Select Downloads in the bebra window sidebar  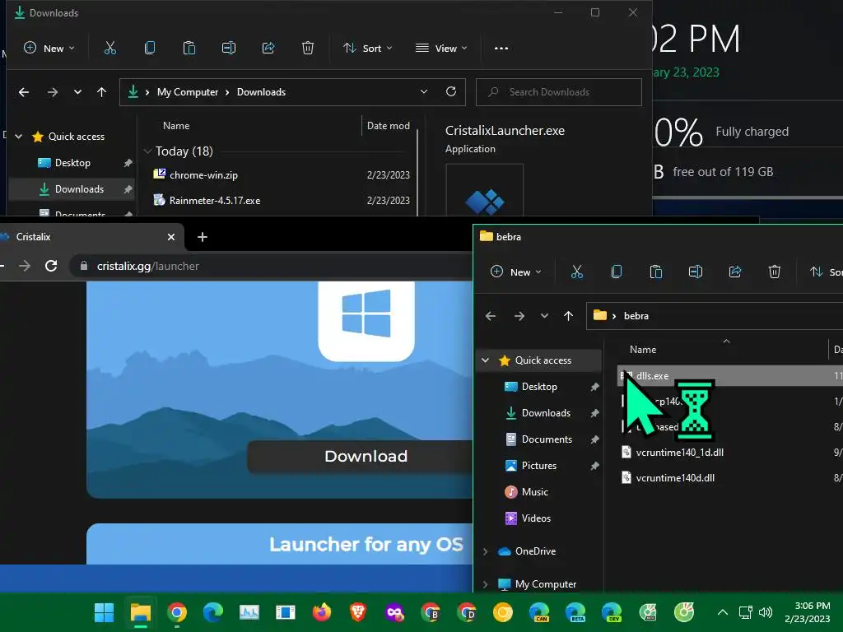click(539, 413)
